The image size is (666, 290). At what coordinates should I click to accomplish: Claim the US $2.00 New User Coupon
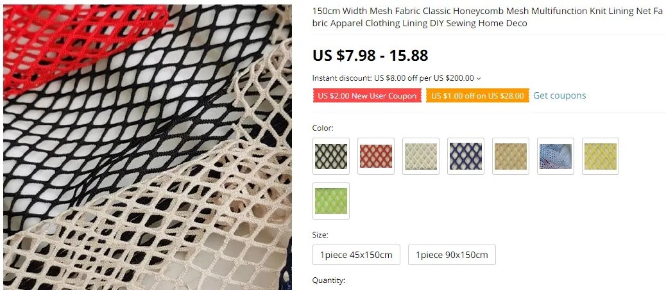(368, 95)
